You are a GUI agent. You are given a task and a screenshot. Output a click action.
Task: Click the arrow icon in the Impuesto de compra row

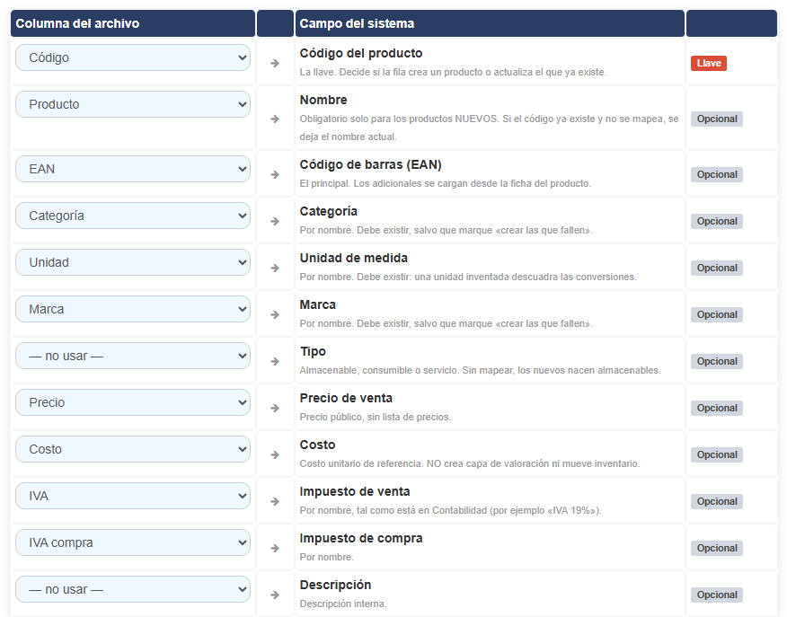pyautogui.click(x=275, y=548)
